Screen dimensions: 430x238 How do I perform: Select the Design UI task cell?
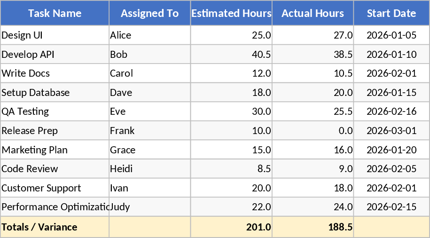coord(55,35)
